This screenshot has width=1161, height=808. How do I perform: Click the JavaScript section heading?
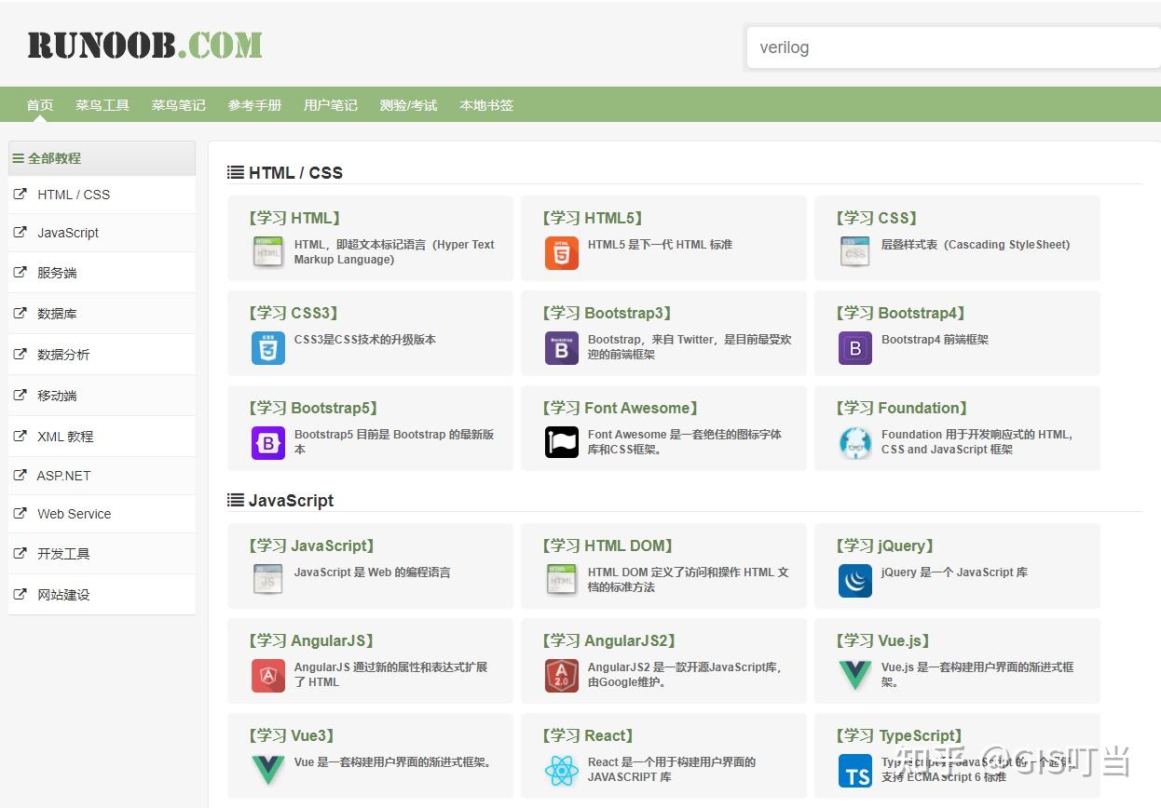tap(291, 500)
